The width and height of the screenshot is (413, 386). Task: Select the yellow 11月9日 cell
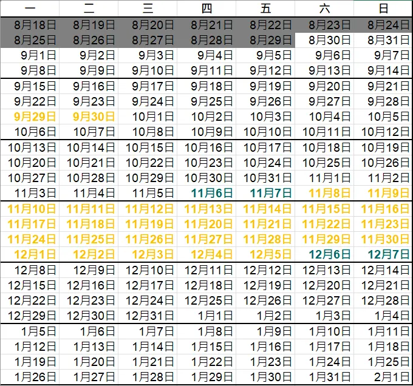click(x=383, y=193)
